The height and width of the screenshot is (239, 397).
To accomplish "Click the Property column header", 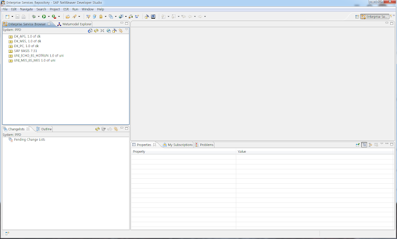I will [184, 151].
